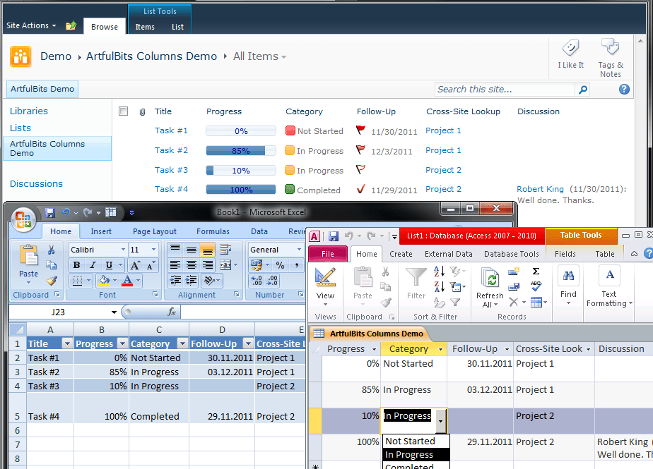Click in the Search this site field
653x469 pixels.
(505, 90)
